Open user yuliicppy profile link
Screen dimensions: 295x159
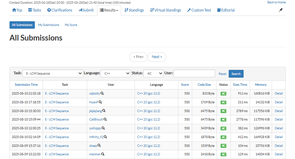pos(95,128)
